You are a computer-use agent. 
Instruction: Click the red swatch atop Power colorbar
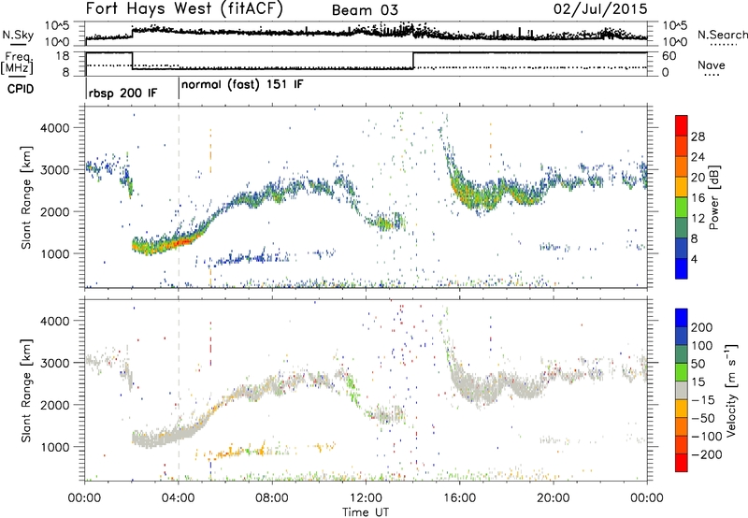682,126
